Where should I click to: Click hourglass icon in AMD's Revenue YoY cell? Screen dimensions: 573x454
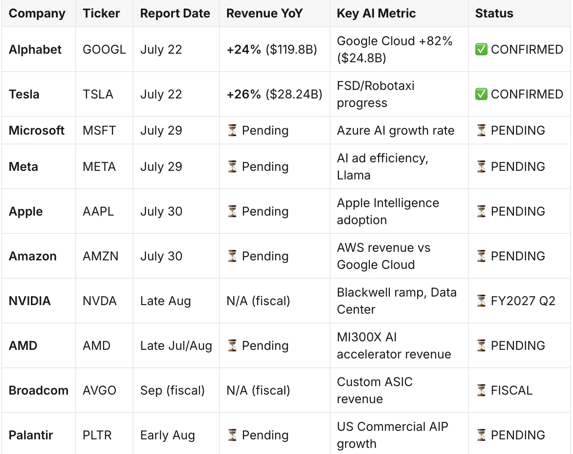[232, 346]
